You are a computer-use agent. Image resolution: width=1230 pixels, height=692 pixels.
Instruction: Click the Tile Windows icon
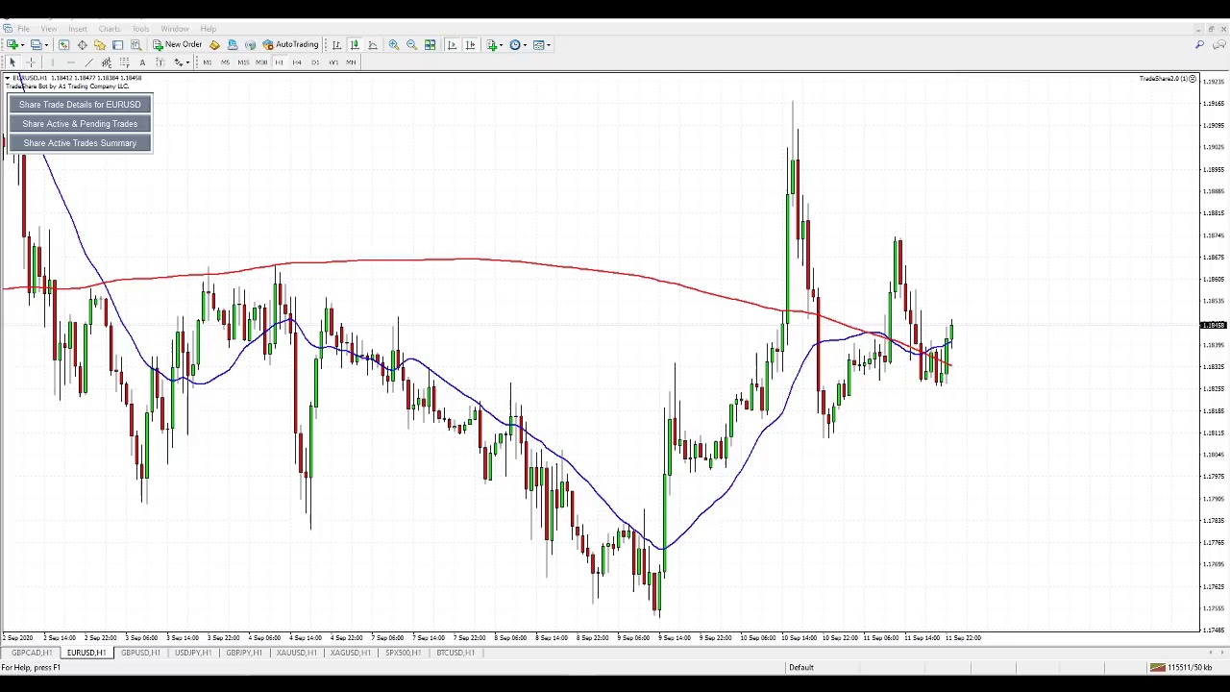coord(430,45)
